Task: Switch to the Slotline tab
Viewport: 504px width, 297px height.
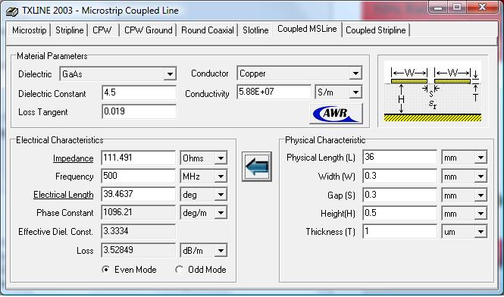Action: point(255,30)
